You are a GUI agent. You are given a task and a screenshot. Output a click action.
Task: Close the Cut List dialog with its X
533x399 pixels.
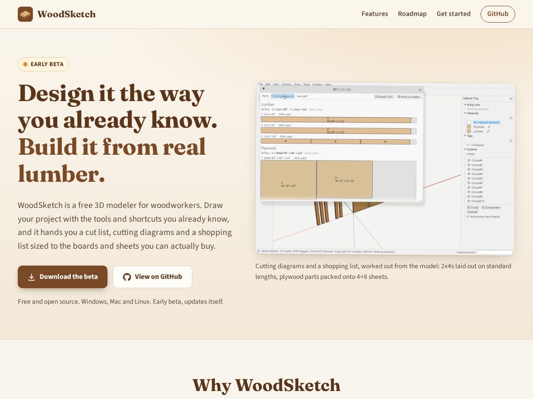[420, 90]
